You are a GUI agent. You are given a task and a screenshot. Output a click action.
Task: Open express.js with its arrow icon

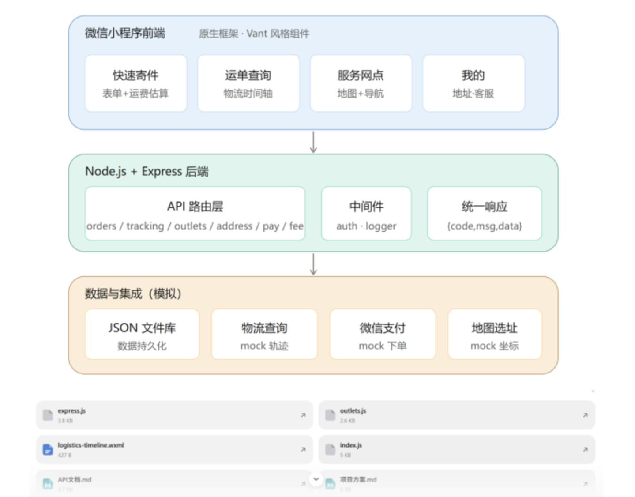303,415
